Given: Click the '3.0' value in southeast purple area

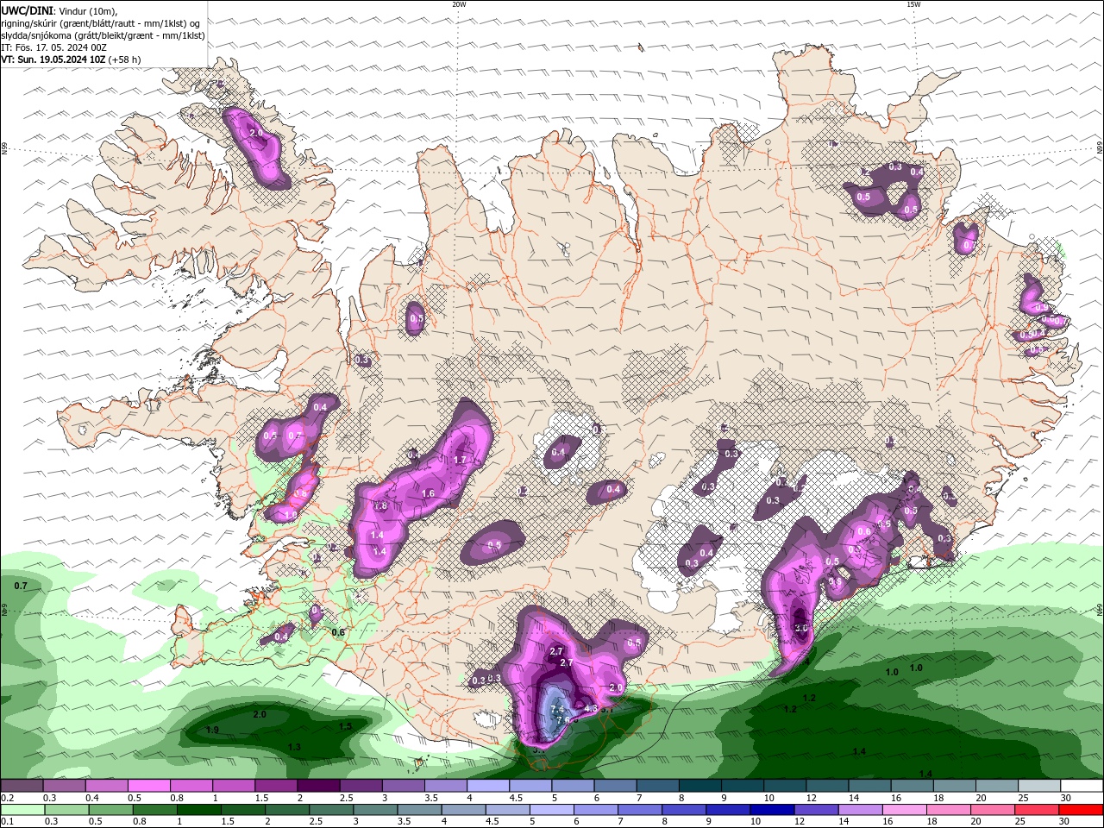Looking at the screenshot, I should point(800,628).
